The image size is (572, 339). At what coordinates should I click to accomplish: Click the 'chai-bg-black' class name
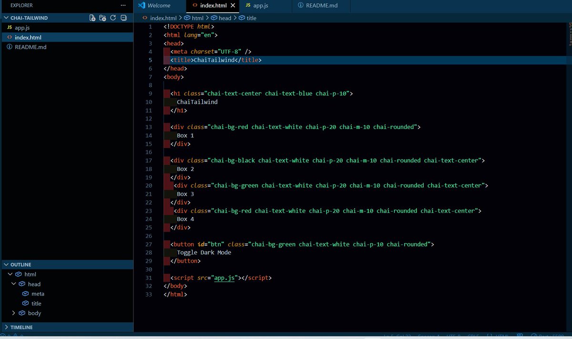pyautogui.click(x=233, y=160)
